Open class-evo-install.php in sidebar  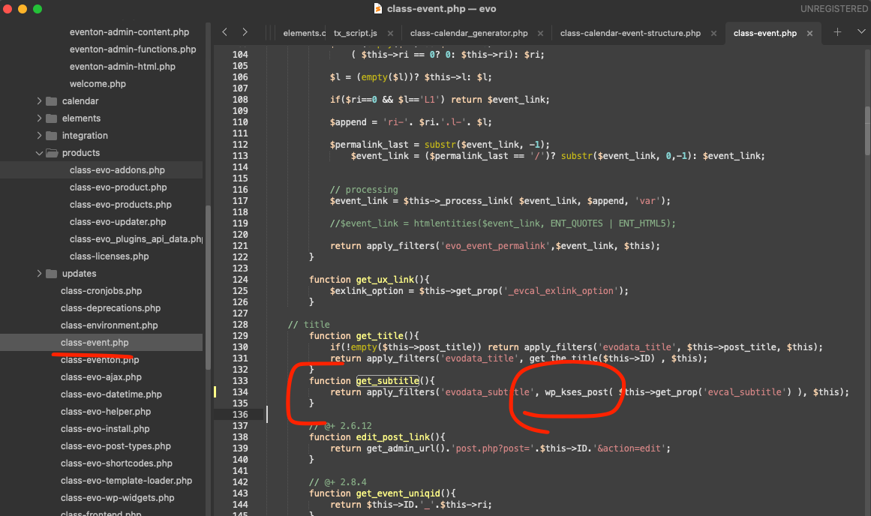click(x=105, y=429)
